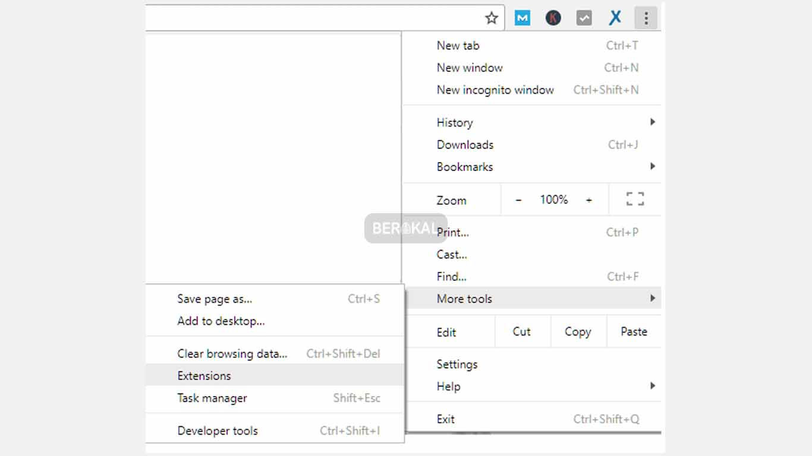The height and width of the screenshot is (456, 812).
Task: Click the bookmark star icon
Action: click(491, 18)
